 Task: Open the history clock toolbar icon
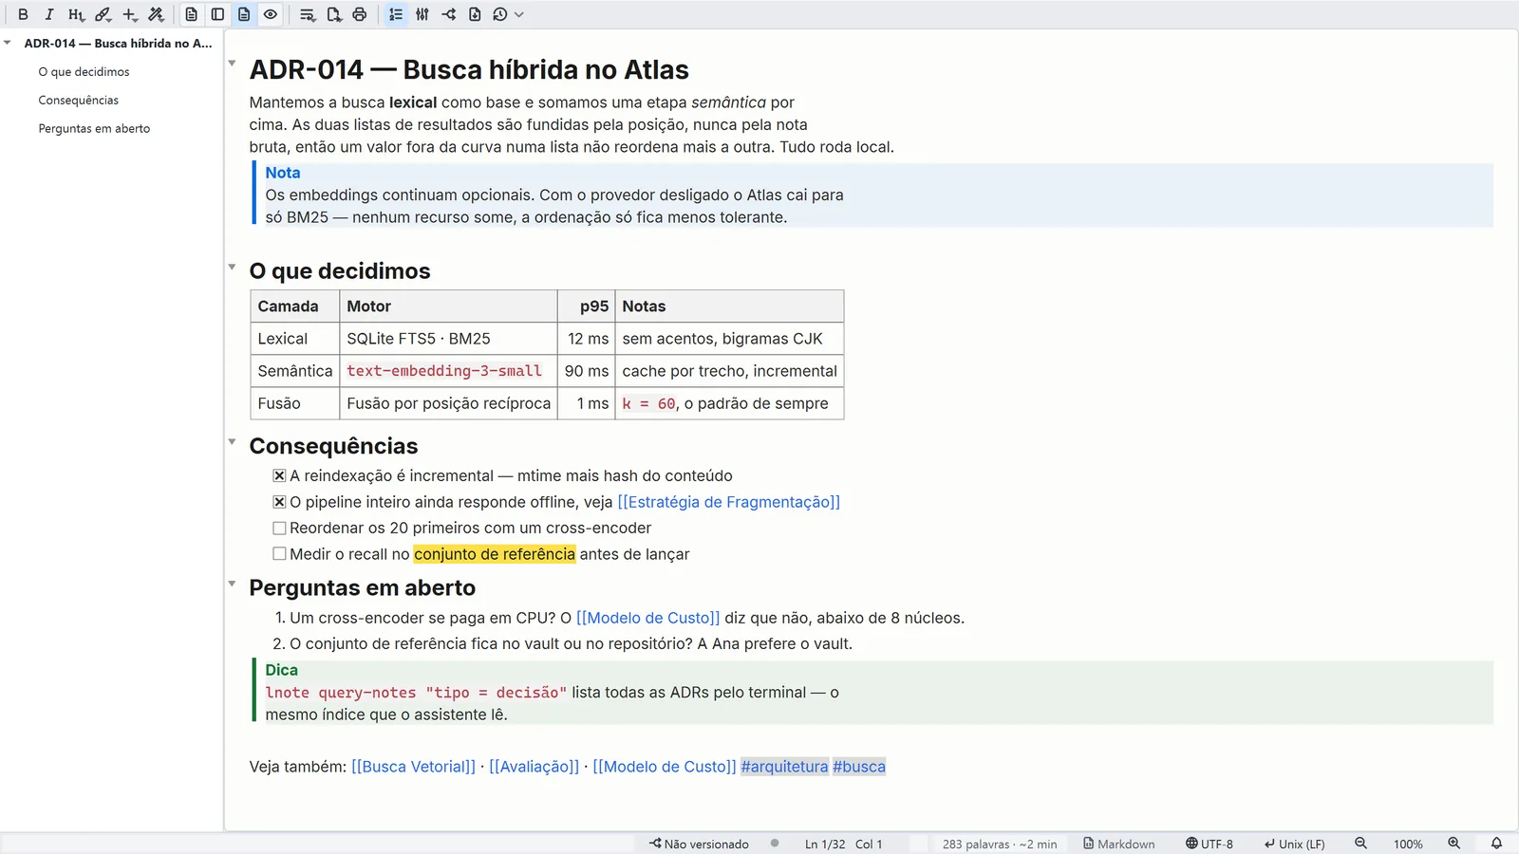[500, 14]
